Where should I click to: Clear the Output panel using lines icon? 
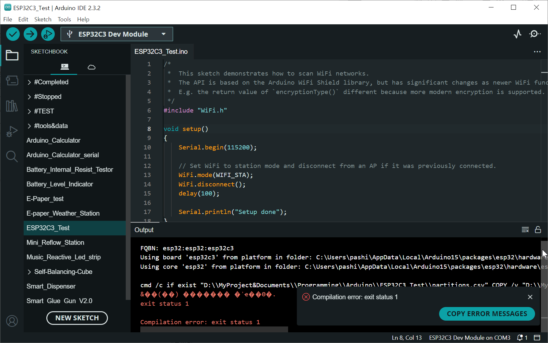point(525,230)
